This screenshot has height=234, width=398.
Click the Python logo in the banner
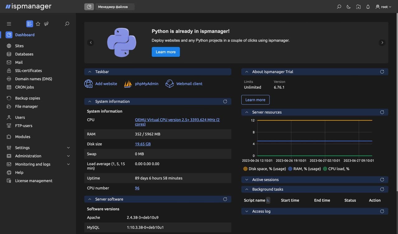[122, 42]
